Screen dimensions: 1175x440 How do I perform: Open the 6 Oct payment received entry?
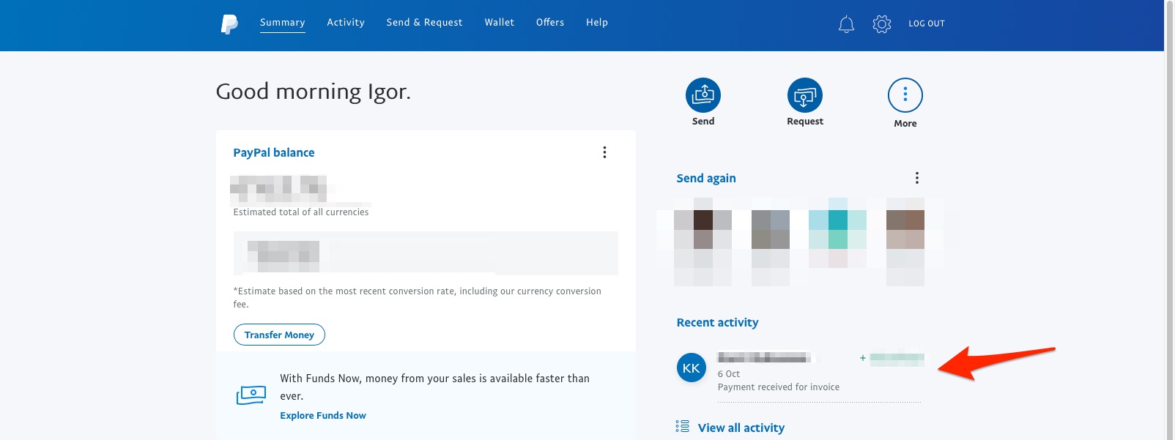point(800,373)
